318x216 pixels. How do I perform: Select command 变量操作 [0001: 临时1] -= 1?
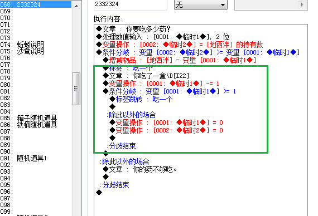[x=161, y=84]
